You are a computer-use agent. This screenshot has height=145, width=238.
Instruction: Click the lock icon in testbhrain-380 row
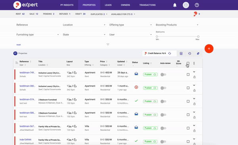(194, 91)
